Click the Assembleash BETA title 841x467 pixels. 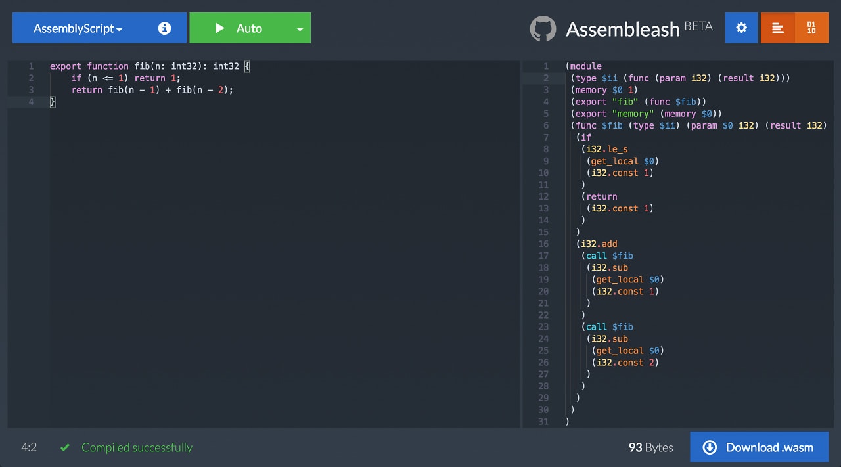click(623, 29)
